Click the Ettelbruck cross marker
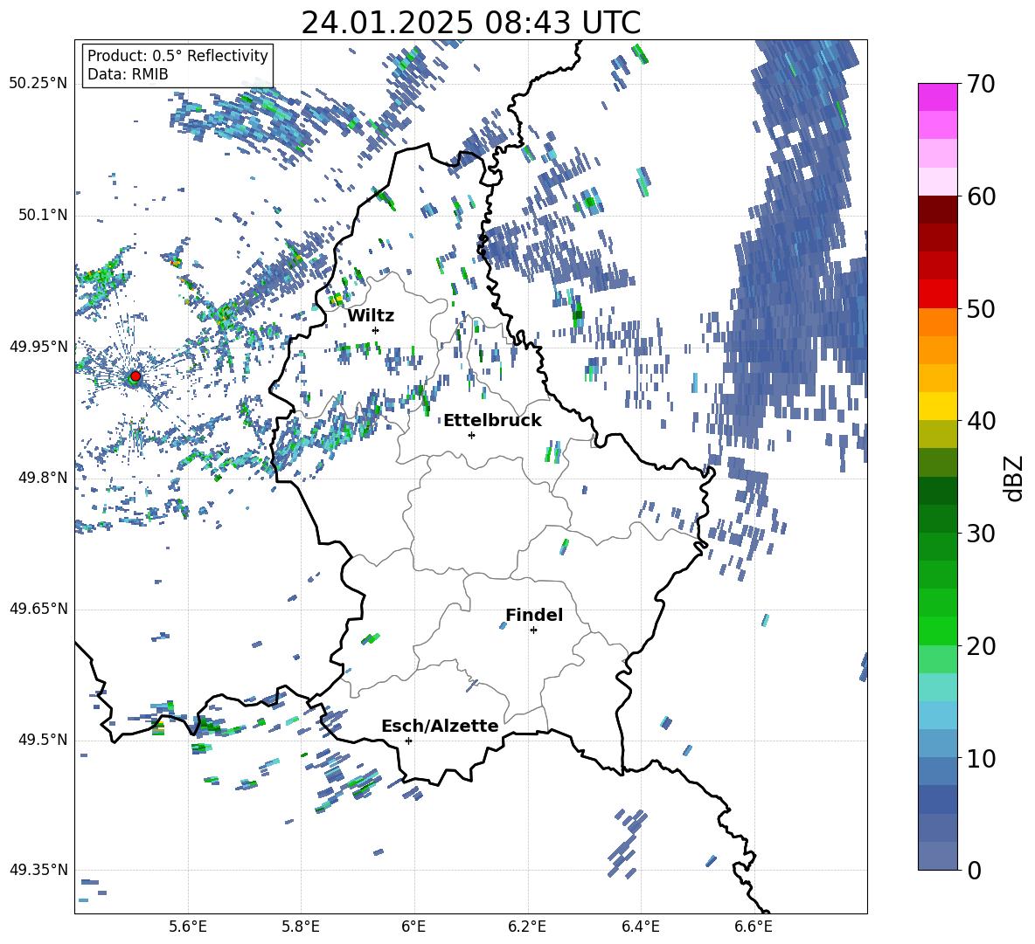 (471, 435)
